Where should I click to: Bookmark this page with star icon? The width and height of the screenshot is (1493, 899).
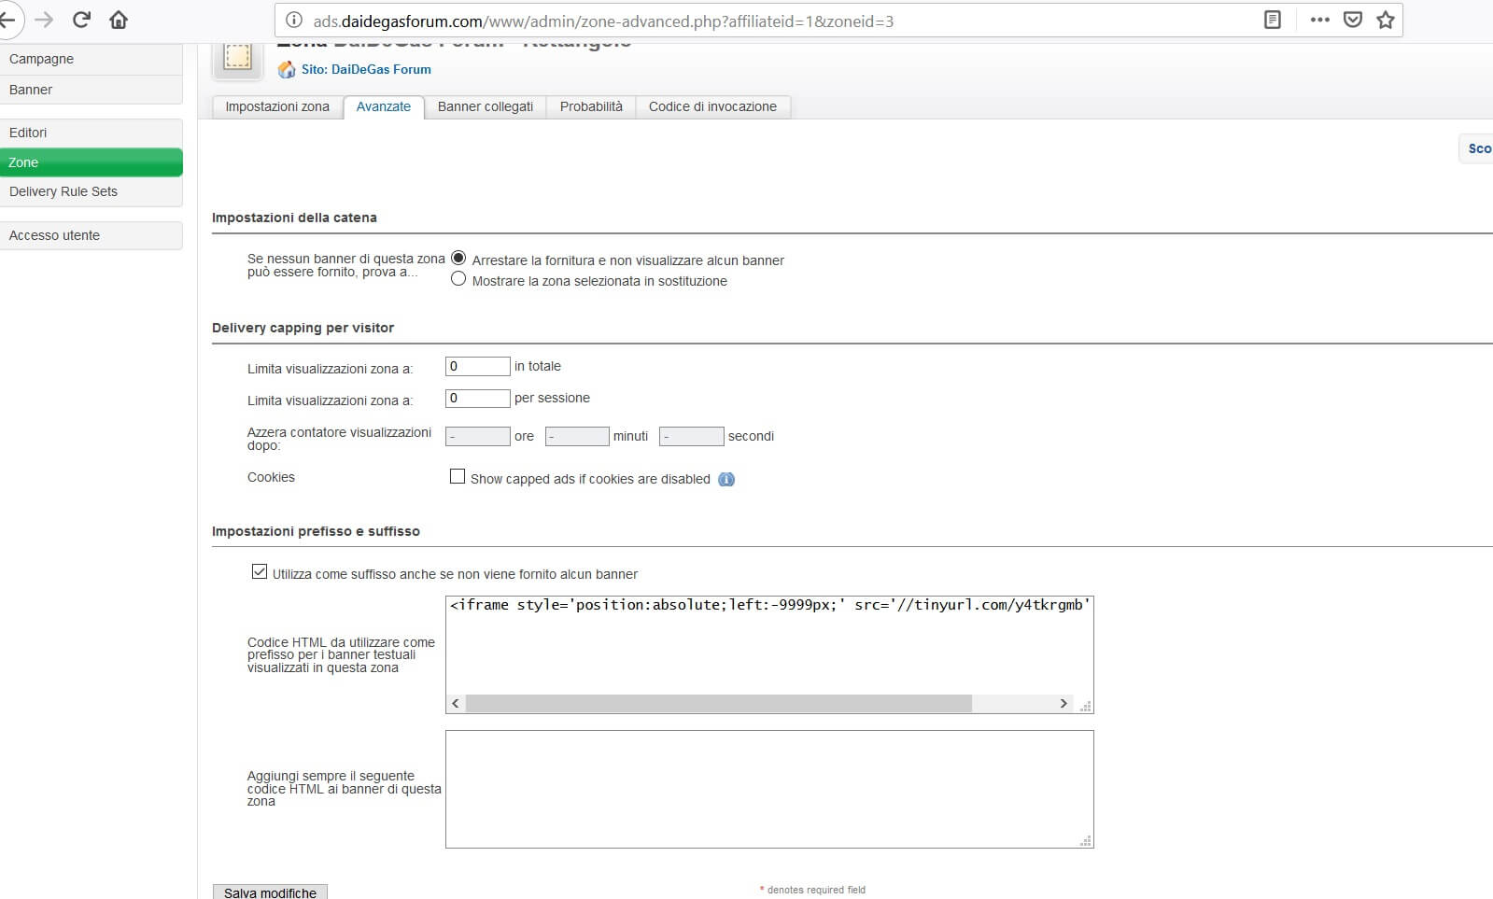coord(1386,20)
